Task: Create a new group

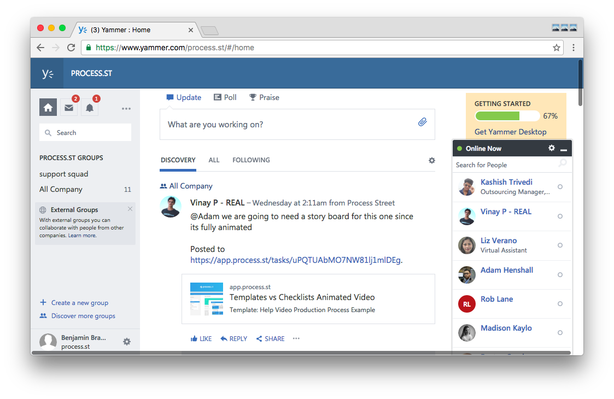Action: 74,303
